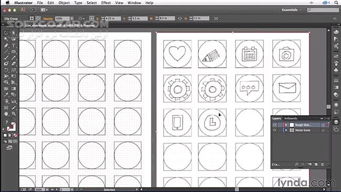Select the Ellipse shape tool

click(x=14, y=52)
